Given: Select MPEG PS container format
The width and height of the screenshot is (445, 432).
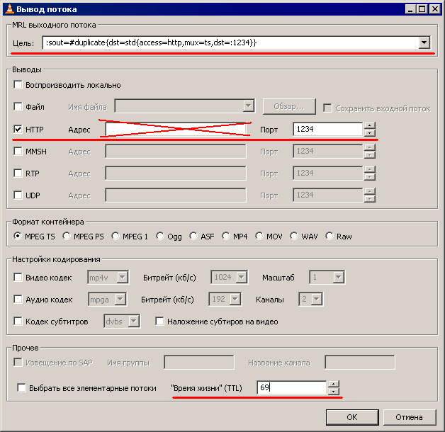Looking at the screenshot, I should click(67, 236).
